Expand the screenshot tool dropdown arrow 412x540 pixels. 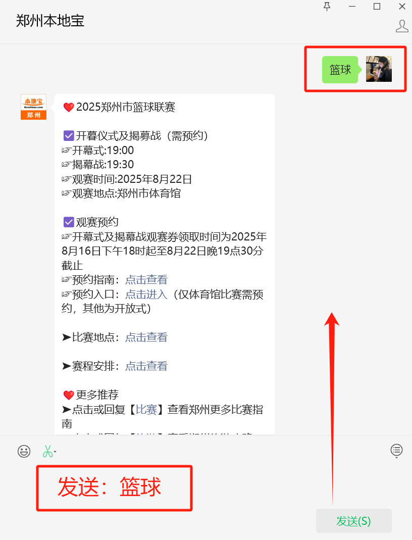(56, 452)
